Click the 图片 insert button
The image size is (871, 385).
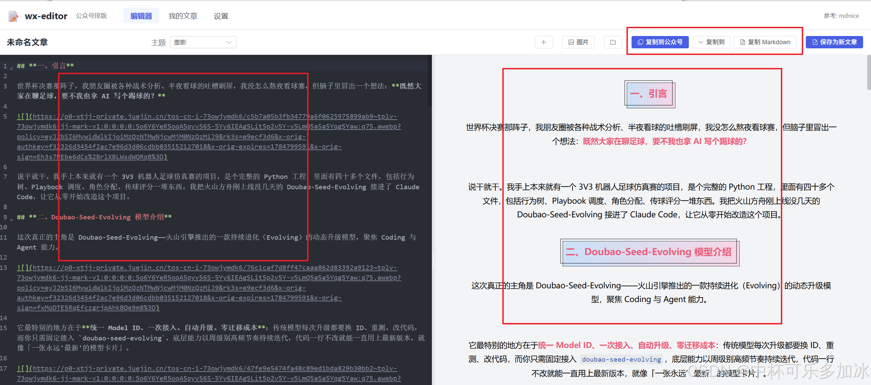(578, 42)
